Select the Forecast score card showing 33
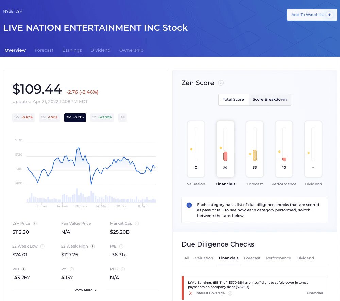This screenshot has width=340, height=301. pos(255,149)
